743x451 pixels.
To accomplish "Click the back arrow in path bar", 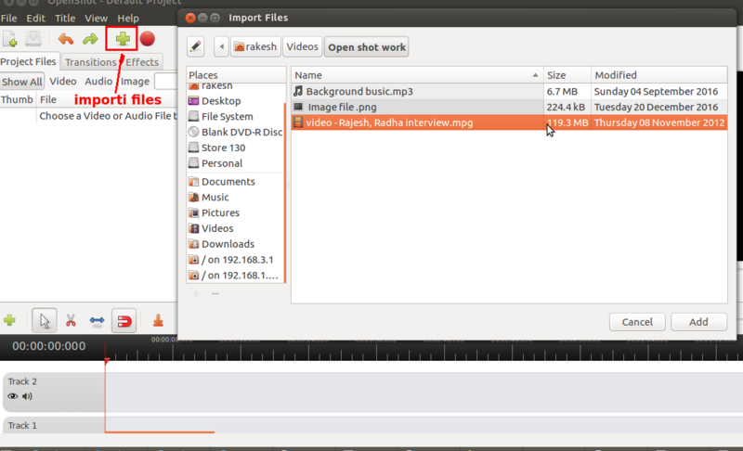I will [221, 46].
